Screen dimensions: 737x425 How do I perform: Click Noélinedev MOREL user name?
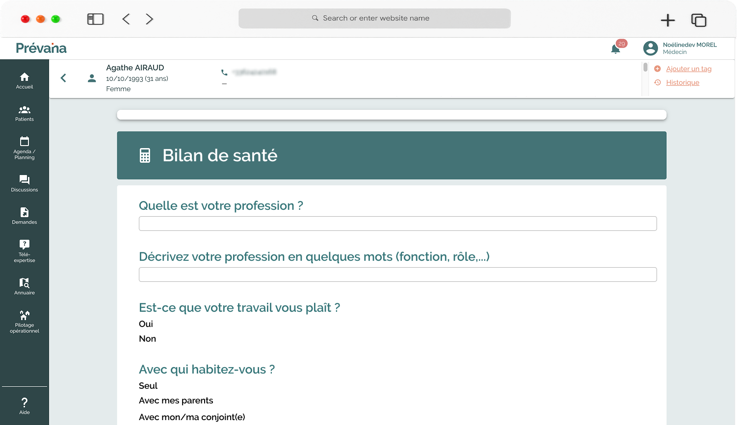point(689,45)
